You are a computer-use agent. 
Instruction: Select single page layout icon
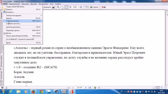154,88
